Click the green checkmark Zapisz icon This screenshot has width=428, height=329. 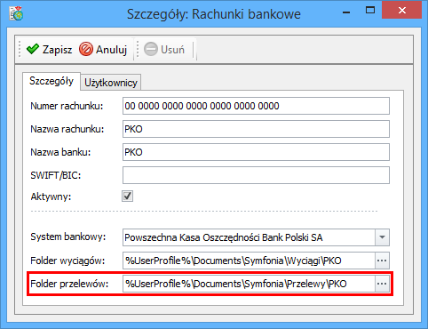point(33,49)
